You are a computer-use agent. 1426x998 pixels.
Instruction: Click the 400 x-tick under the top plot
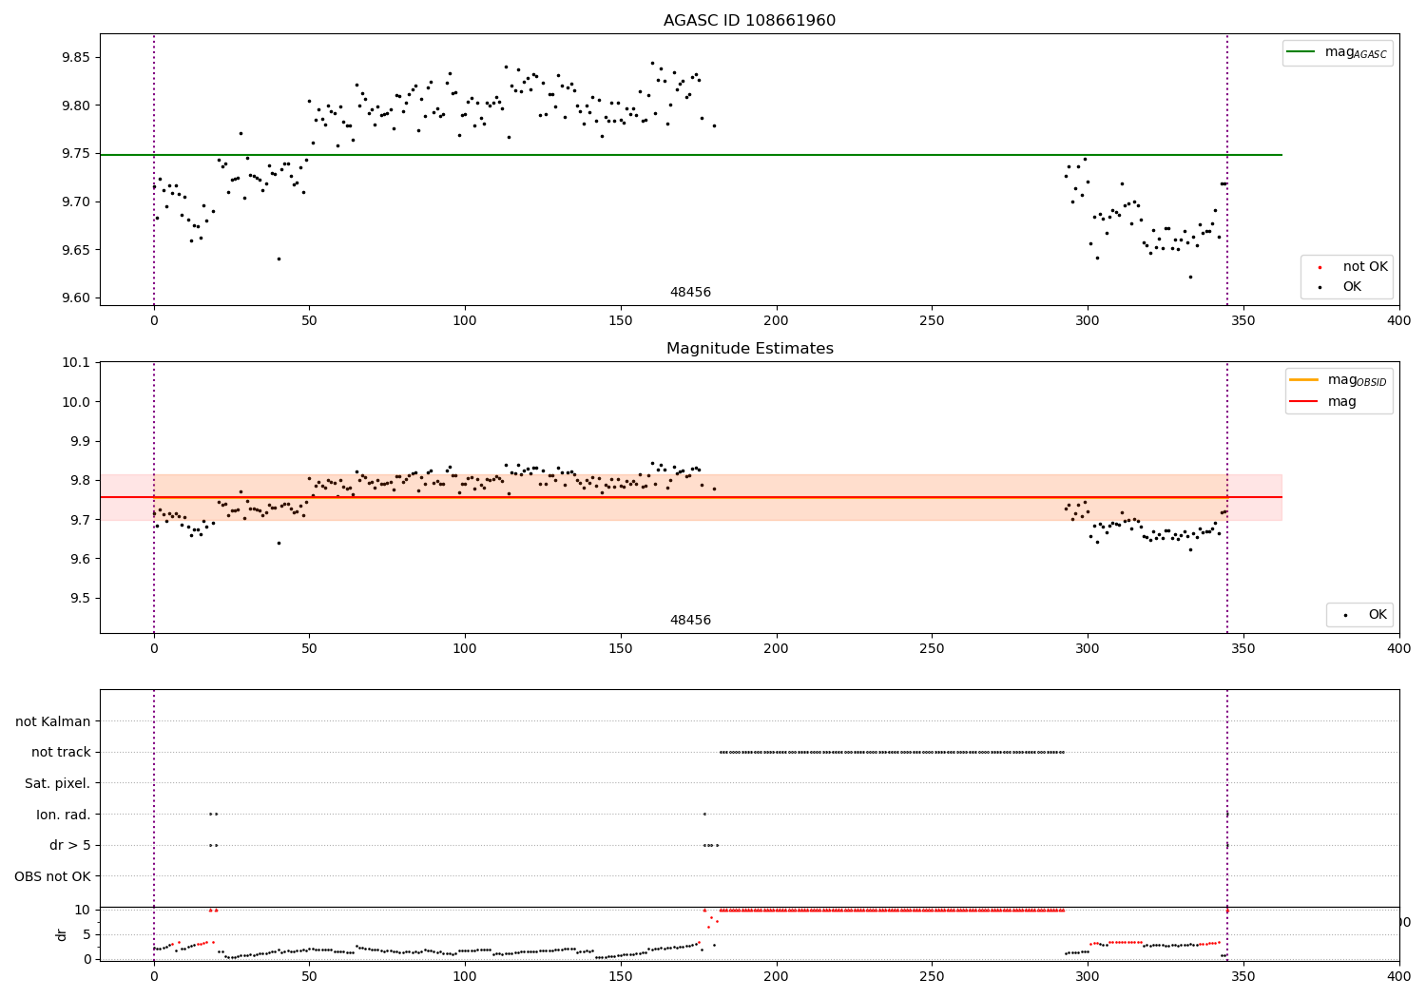click(x=1398, y=321)
